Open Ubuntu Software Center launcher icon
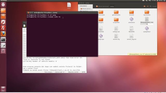The image size is (166, 93). click(x=3, y=17)
